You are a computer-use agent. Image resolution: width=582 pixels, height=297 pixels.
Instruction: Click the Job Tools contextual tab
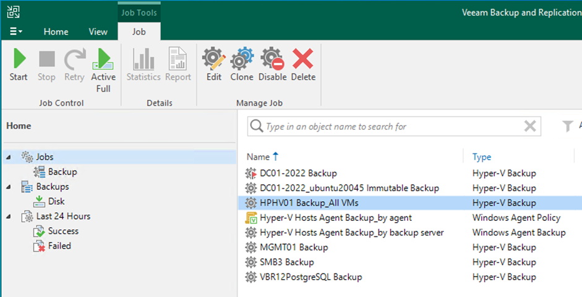click(x=139, y=12)
